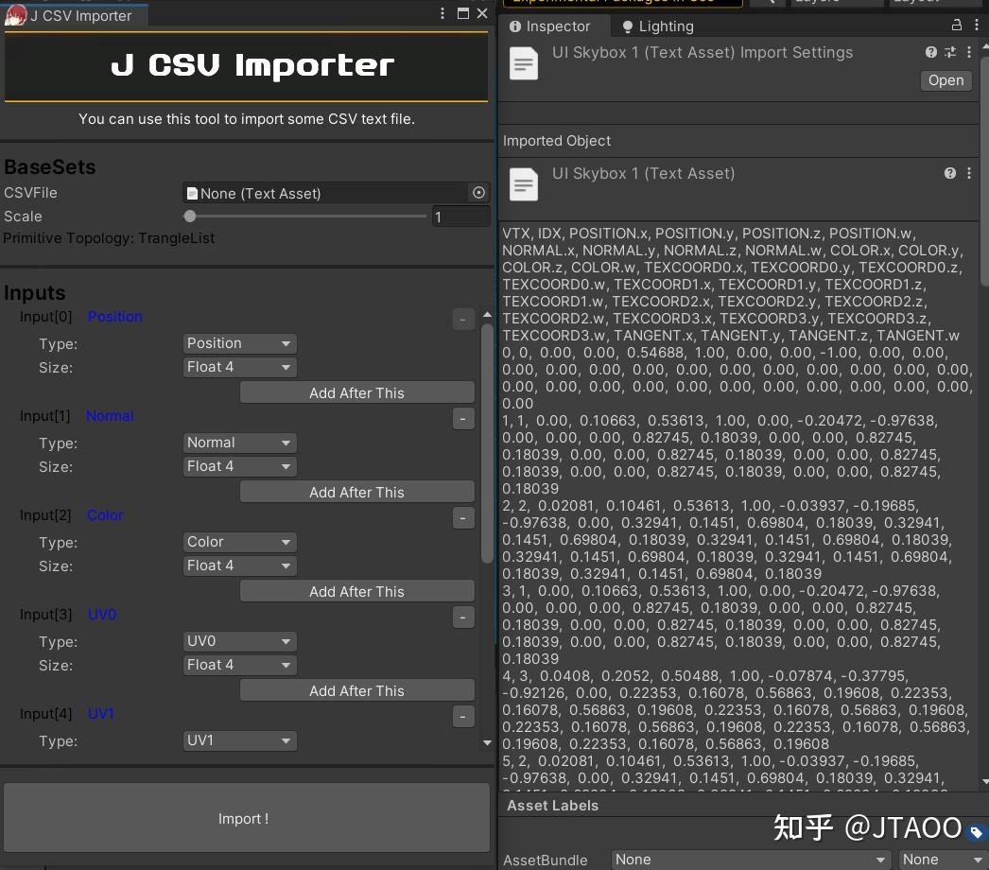Screen dimensions: 989x870
Task: Select the J CSV Importer tab
Action: [76, 15]
